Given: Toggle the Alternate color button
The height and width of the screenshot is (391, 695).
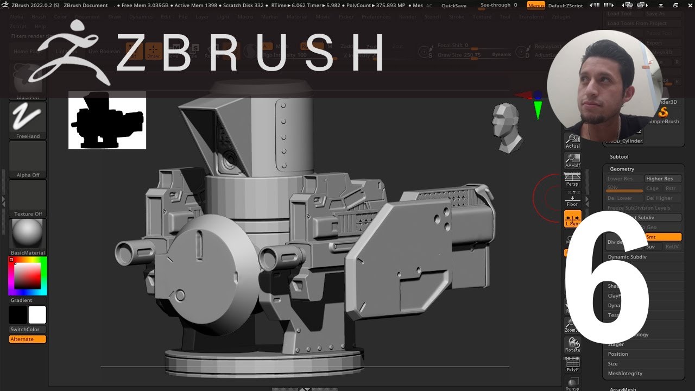Looking at the screenshot, I should (x=28, y=339).
